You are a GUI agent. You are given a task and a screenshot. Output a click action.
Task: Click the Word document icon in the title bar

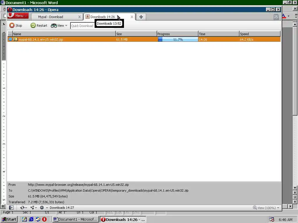pyautogui.click(x=2, y=2)
